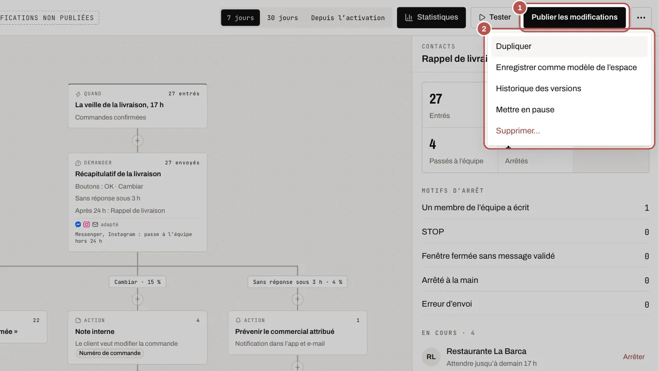Image resolution: width=659 pixels, height=371 pixels.
Task: Stop the flow for Restaurante La Barca
Action: coord(634,357)
